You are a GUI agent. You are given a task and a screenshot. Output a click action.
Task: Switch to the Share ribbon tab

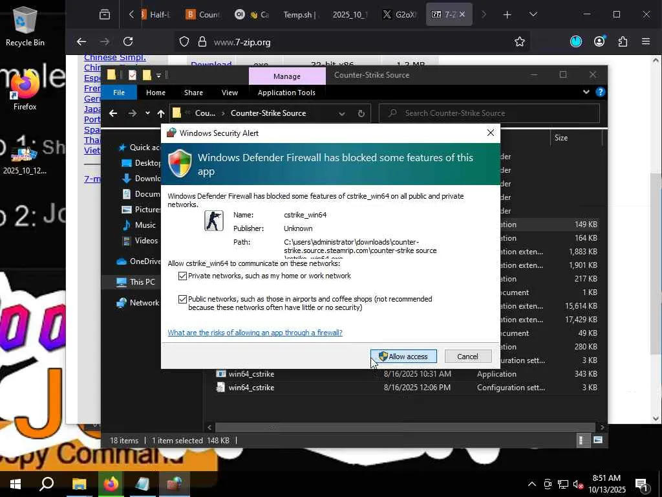pyautogui.click(x=193, y=93)
